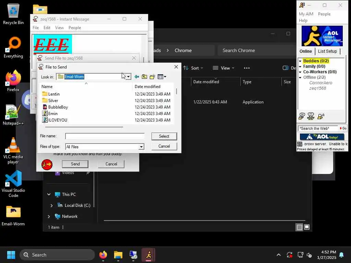Click Chrome breadcrumb in File Explorer
The image size is (351, 263).
(183, 50)
